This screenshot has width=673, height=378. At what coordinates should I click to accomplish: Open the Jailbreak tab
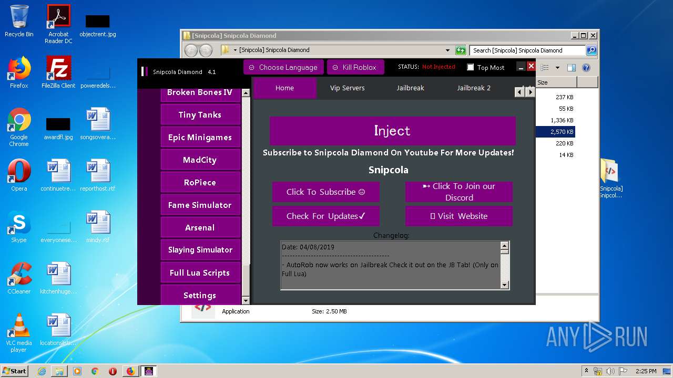(x=410, y=88)
